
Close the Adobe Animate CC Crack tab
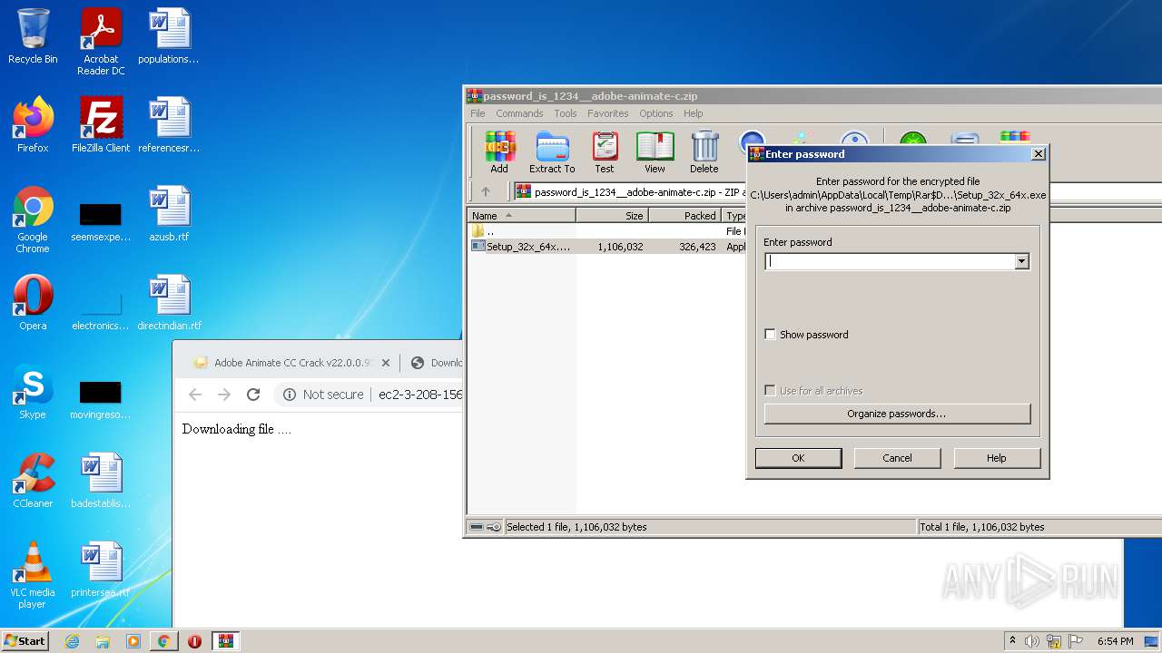[386, 363]
